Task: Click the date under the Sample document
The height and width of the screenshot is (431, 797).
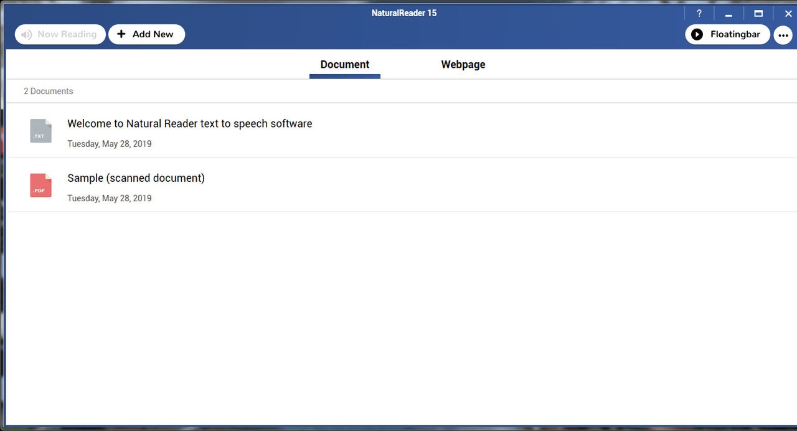Action: click(x=110, y=198)
